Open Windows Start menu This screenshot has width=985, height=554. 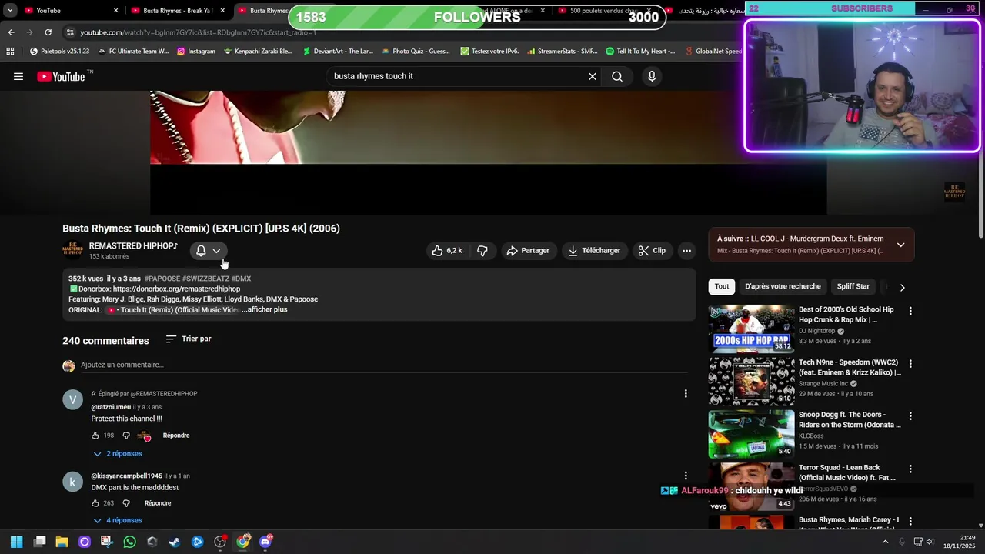tap(17, 542)
